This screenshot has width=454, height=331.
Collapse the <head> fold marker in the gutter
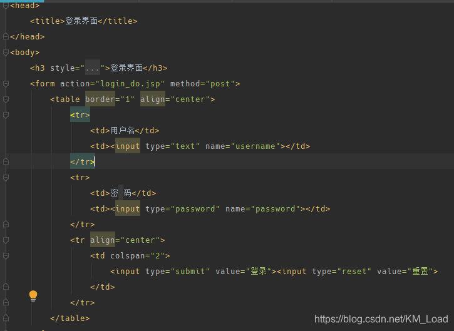click(x=6, y=6)
